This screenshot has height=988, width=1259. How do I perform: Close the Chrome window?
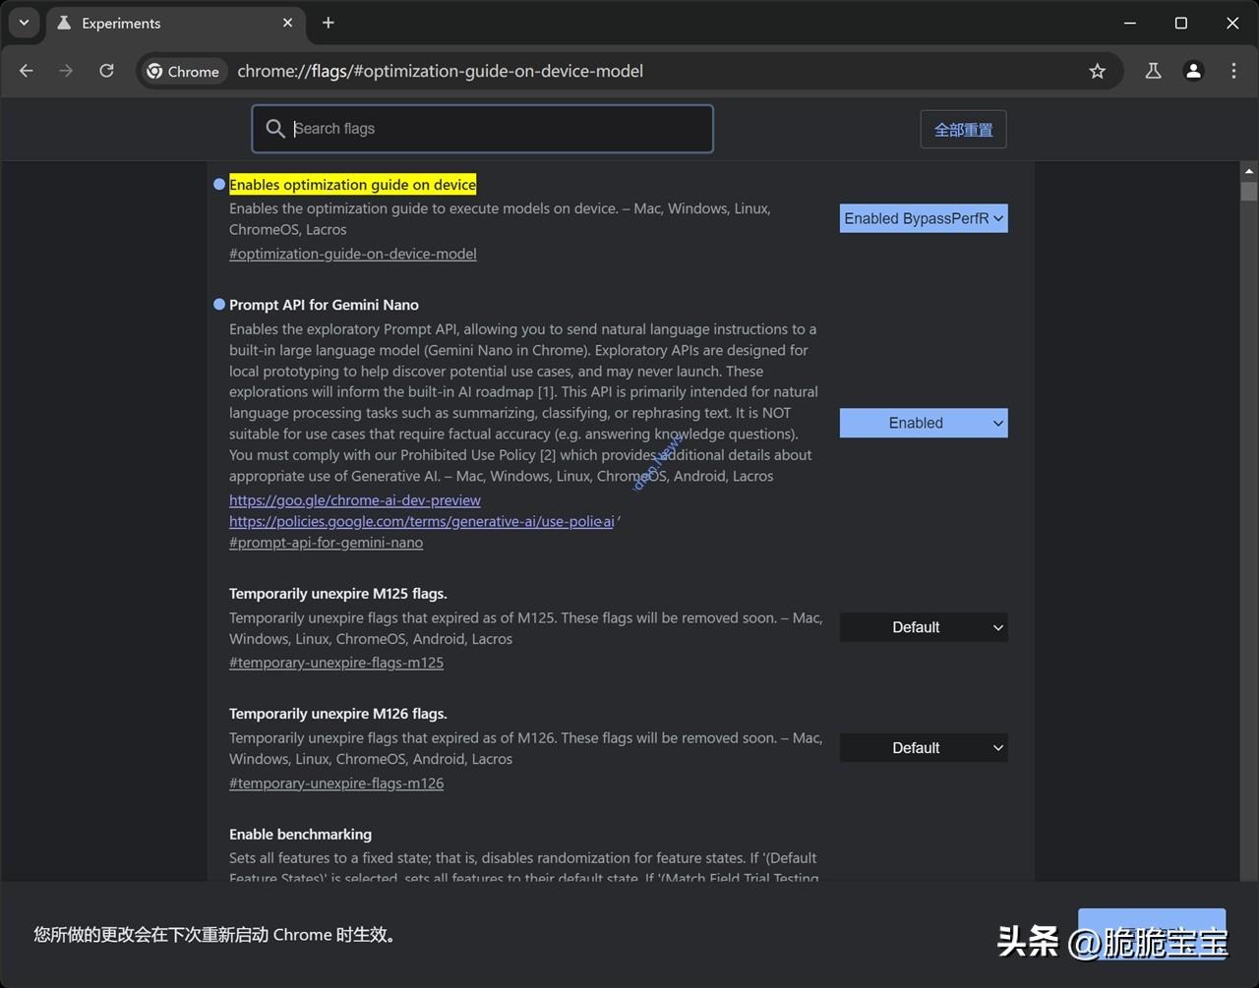point(1232,23)
